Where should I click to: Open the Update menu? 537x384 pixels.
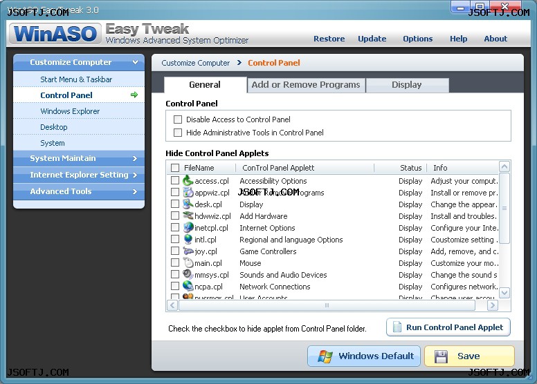(372, 39)
